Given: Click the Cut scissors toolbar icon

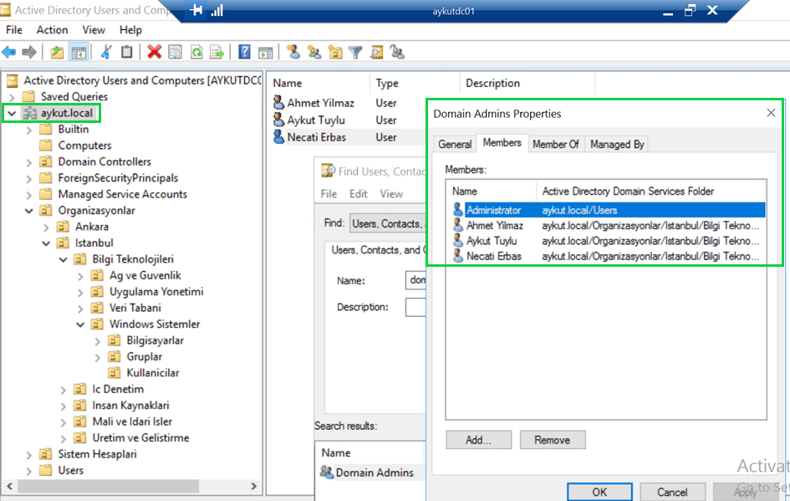Looking at the screenshot, I should pos(106,53).
